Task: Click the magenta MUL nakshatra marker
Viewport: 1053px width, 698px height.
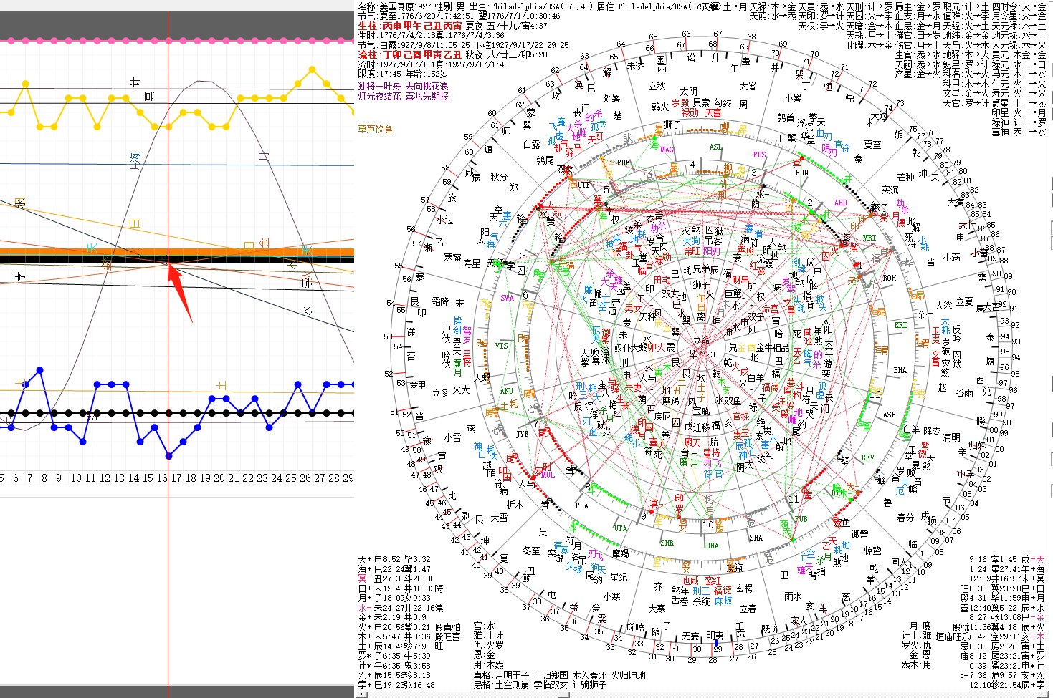Action: click(548, 475)
